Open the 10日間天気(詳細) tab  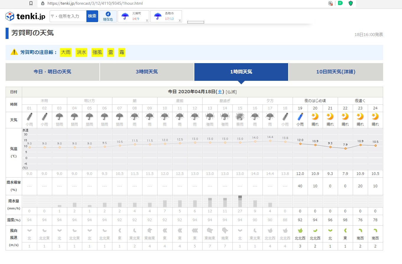point(336,72)
